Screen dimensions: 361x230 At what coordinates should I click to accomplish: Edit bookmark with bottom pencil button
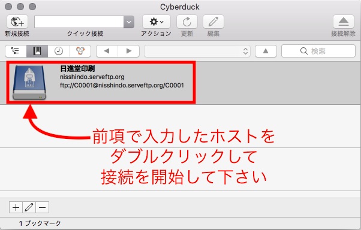(x=29, y=207)
